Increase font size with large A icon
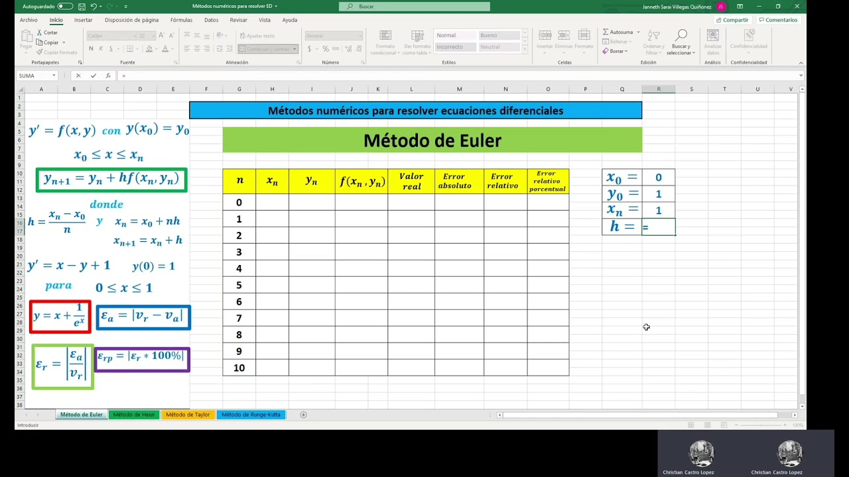Image resolution: width=849 pixels, height=477 pixels. coord(162,35)
